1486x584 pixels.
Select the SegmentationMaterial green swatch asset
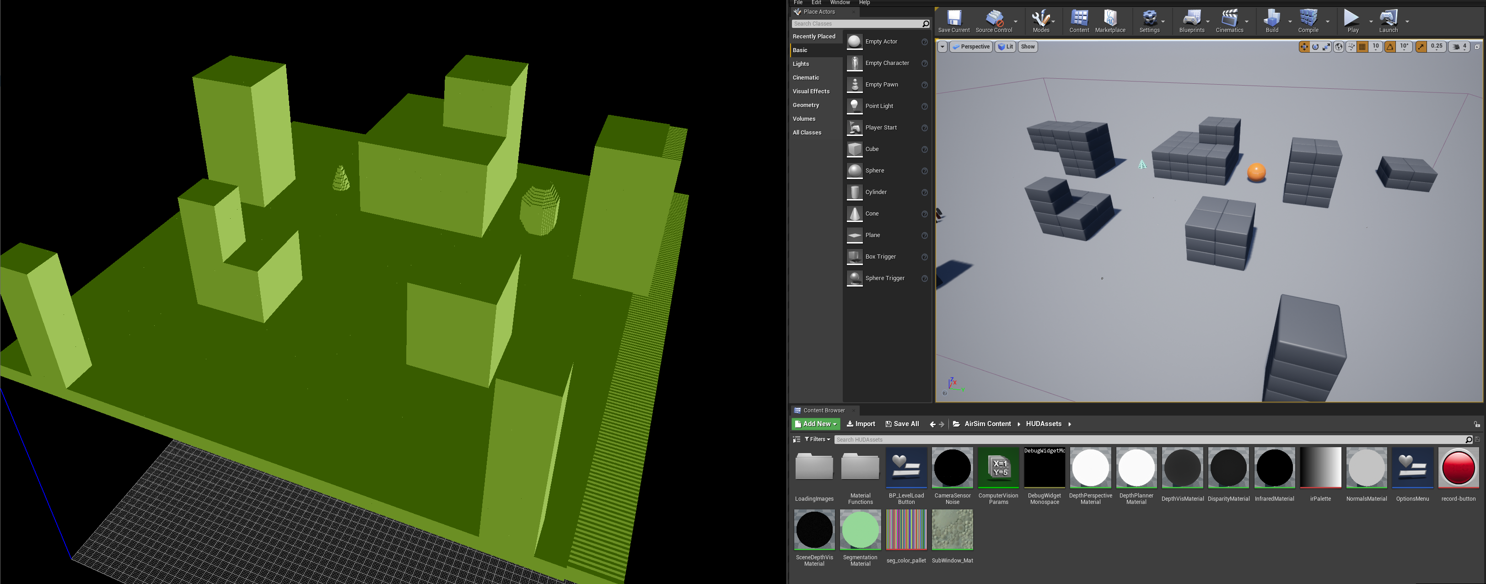(x=860, y=530)
